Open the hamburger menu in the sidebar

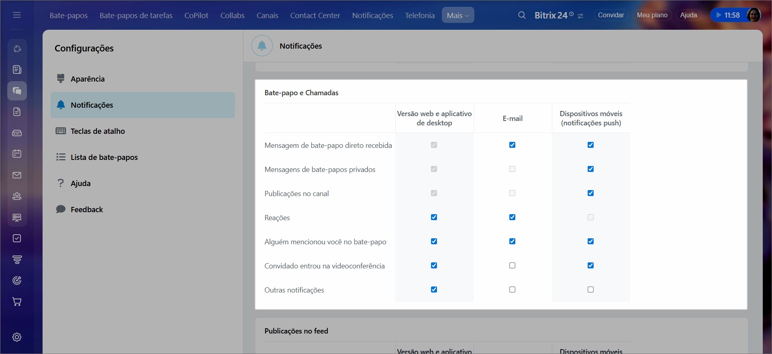[x=17, y=15]
